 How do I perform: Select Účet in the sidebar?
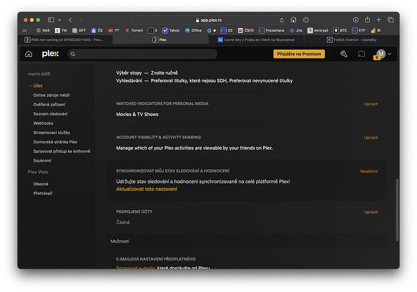tap(37, 86)
